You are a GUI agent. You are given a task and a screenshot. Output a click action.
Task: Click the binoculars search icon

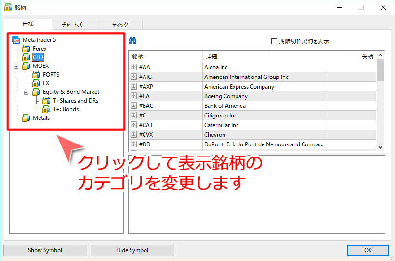(132, 40)
